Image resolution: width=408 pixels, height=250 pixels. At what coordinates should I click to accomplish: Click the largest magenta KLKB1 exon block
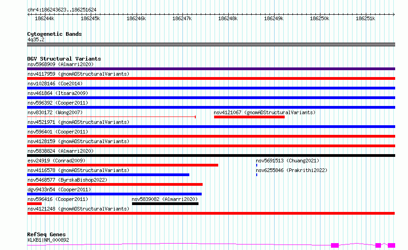point(335,245)
